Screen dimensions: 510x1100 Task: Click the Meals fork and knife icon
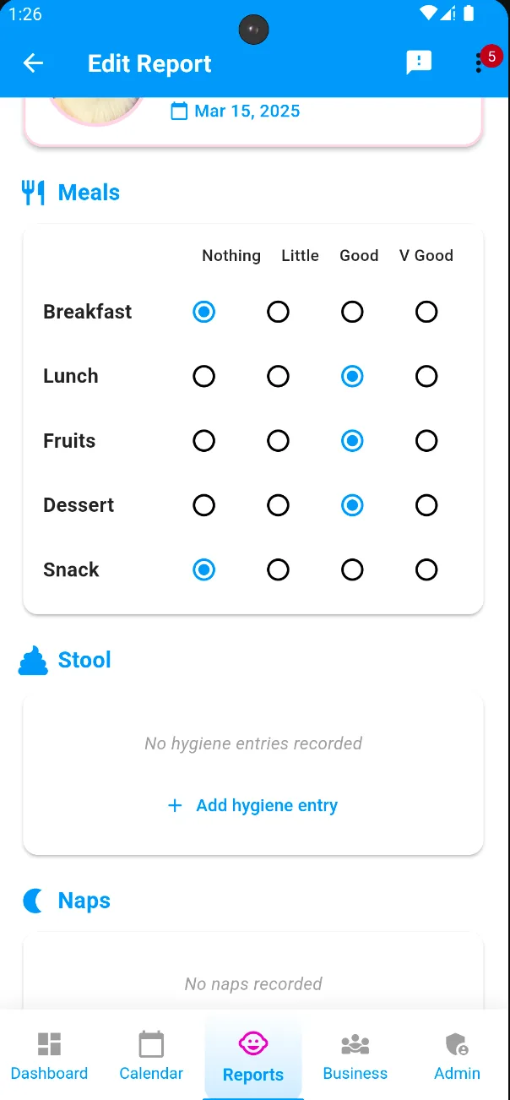[x=32, y=192]
